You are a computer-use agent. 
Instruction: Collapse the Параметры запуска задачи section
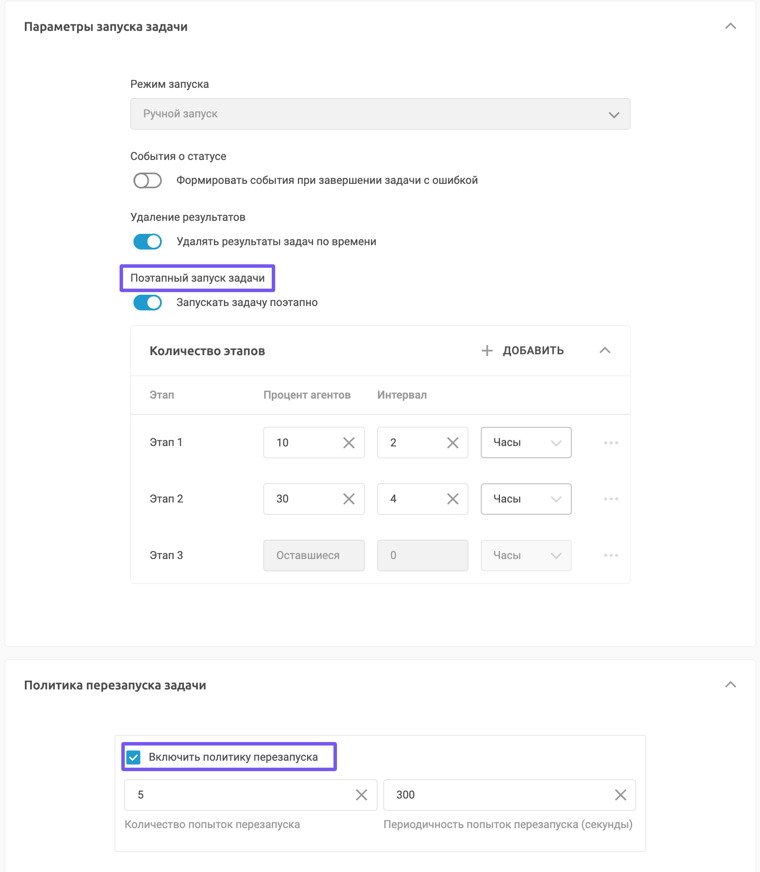point(730,26)
